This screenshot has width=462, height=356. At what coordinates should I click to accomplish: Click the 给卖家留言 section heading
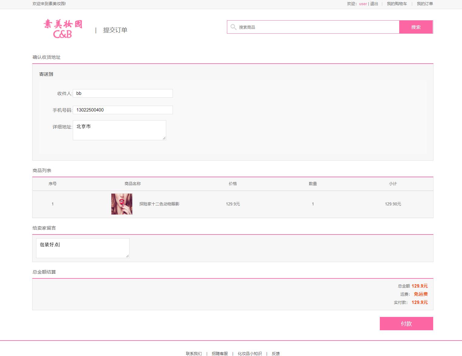44,228
